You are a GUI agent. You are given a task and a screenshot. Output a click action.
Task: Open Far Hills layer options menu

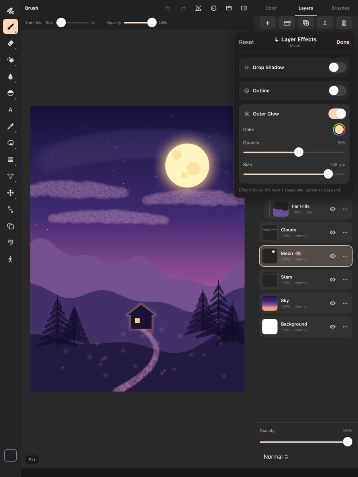click(345, 209)
